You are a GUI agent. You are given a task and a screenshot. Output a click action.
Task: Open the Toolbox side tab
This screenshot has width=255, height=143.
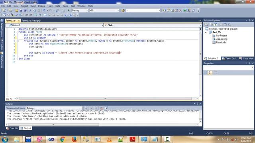(x=2, y=44)
